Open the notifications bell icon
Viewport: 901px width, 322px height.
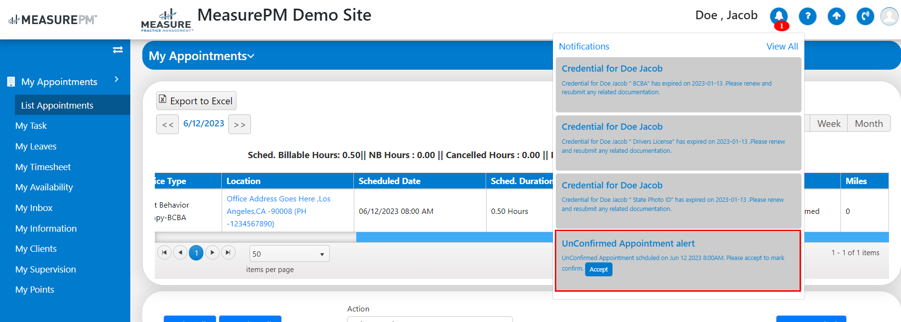click(x=779, y=16)
